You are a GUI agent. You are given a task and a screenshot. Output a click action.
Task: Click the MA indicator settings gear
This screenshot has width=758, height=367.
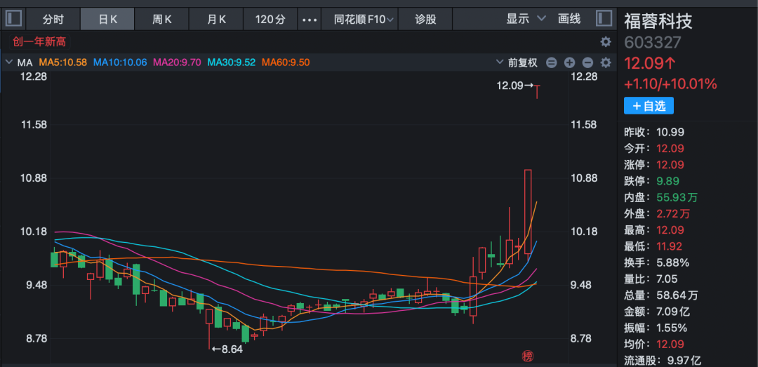[605, 62]
